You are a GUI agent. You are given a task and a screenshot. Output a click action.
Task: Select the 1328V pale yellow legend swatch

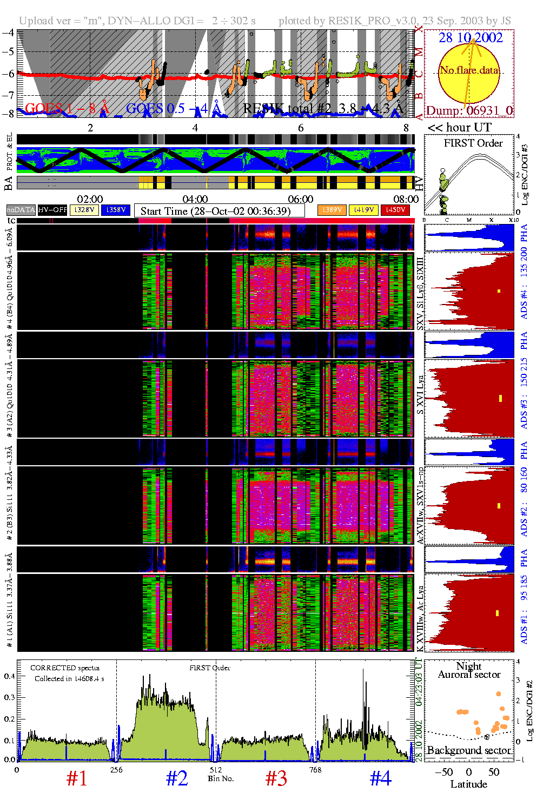tap(84, 210)
